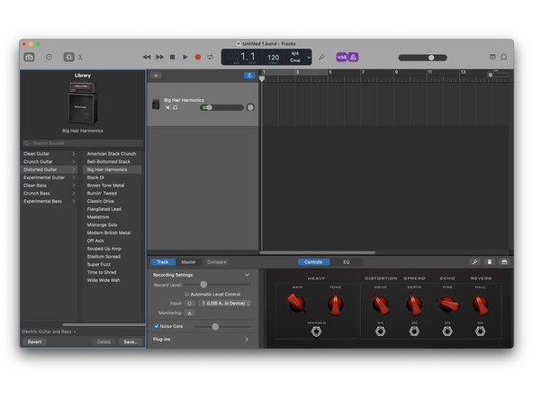Image resolution: width=533 pixels, height=400 pixels.
Task: Select the Wide Wide Wah patch
Action: (104, 280)
